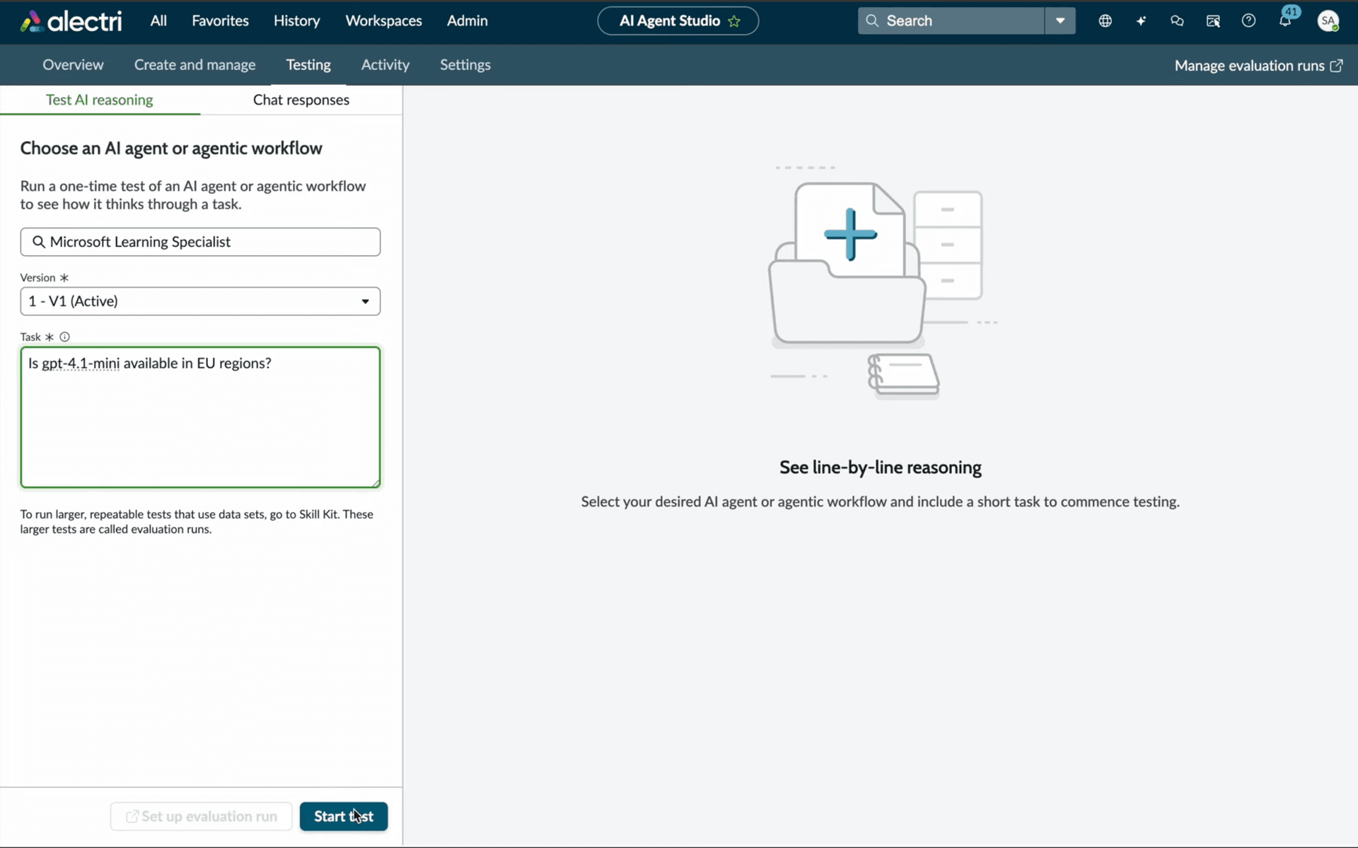1358x848 pixels.
Task: Click the Start test button
Action: pyautogui.click(x=343, y=816)
